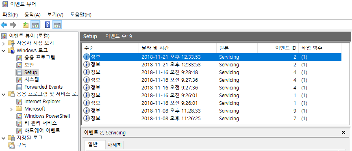Open the Forwarded Events log
This screenshot has width=352, height=151.
[43, 87]
